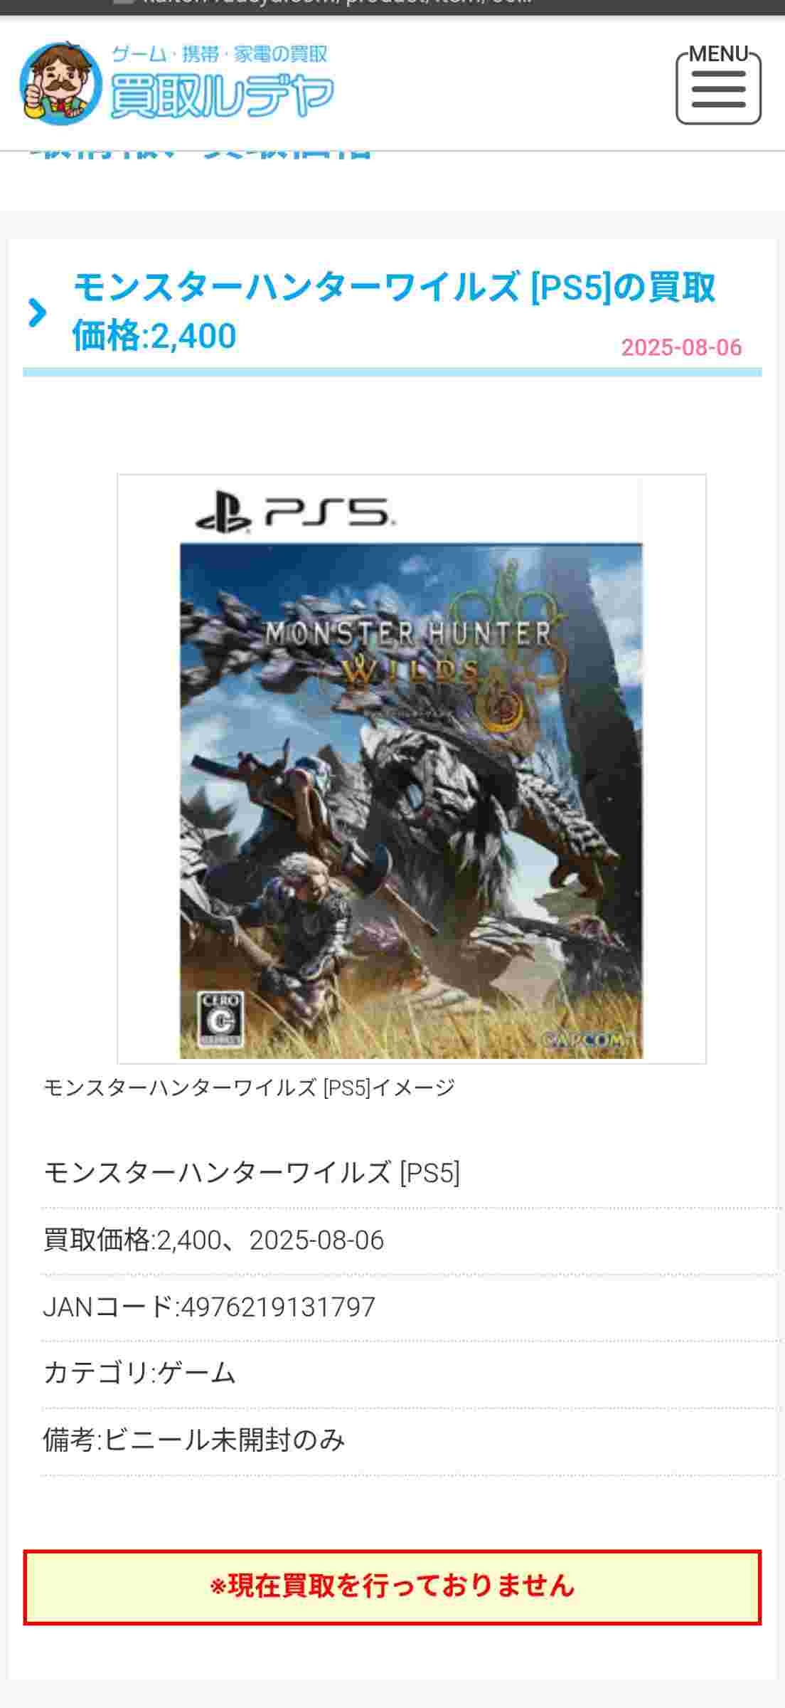Click the pink 2025-08-06 date label
The height and width of the screenshot is (1708, 785).
[x=681, y=347]
